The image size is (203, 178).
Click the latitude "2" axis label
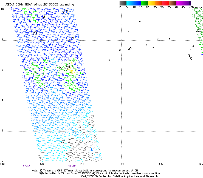[2, 130]
